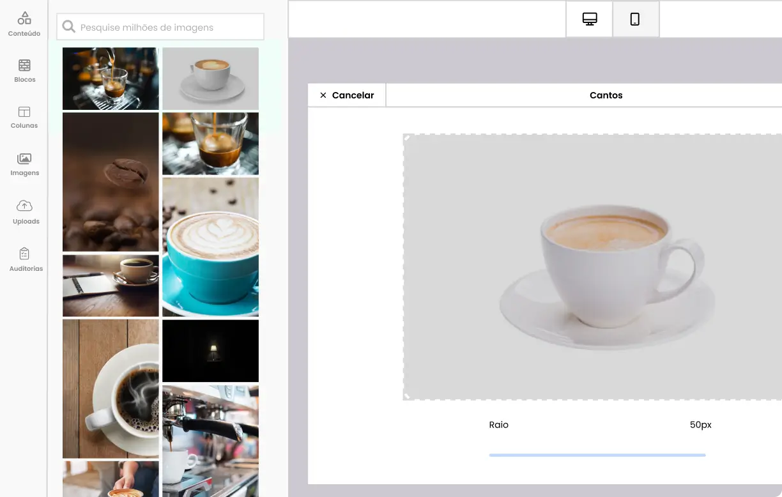Select the falling coffee bean thumbnail
Screen dimensions: 782x497
pyautogui.click(x=111, y=181)
